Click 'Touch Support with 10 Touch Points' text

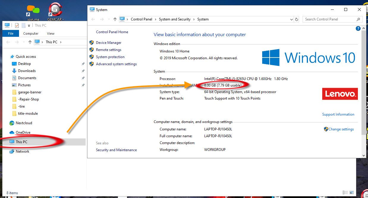[x=232, y=98]
